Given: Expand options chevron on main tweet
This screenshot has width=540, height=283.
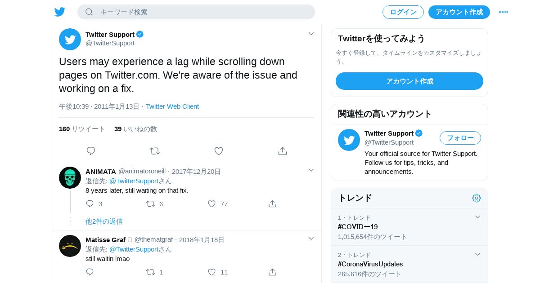Looking at the screenshot, I should coord(311,34).
